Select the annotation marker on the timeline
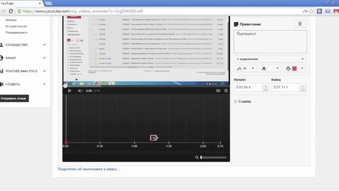The height and width of the screenshot is (191, 339). click(154, 138)
